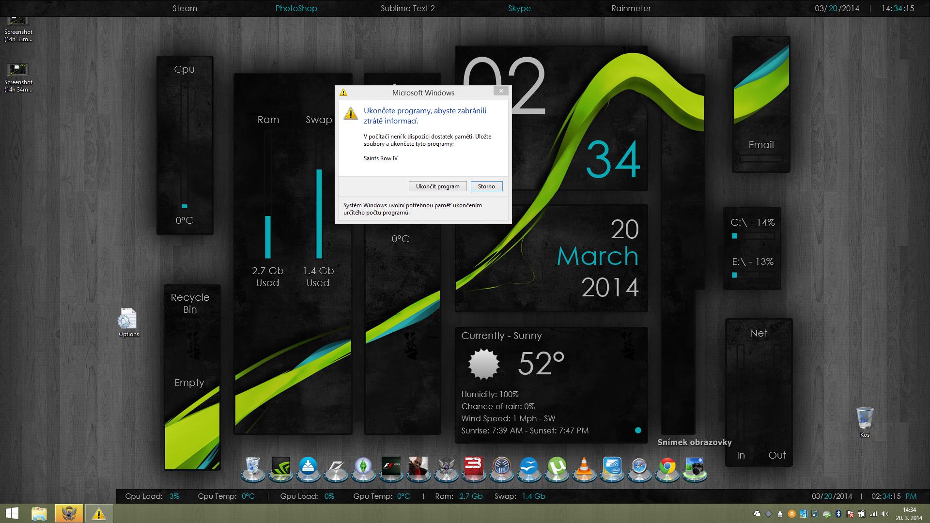This screenshot has width=930, height=523.
Task: Launch VLC media player from the dock
Action: [584, 468]
